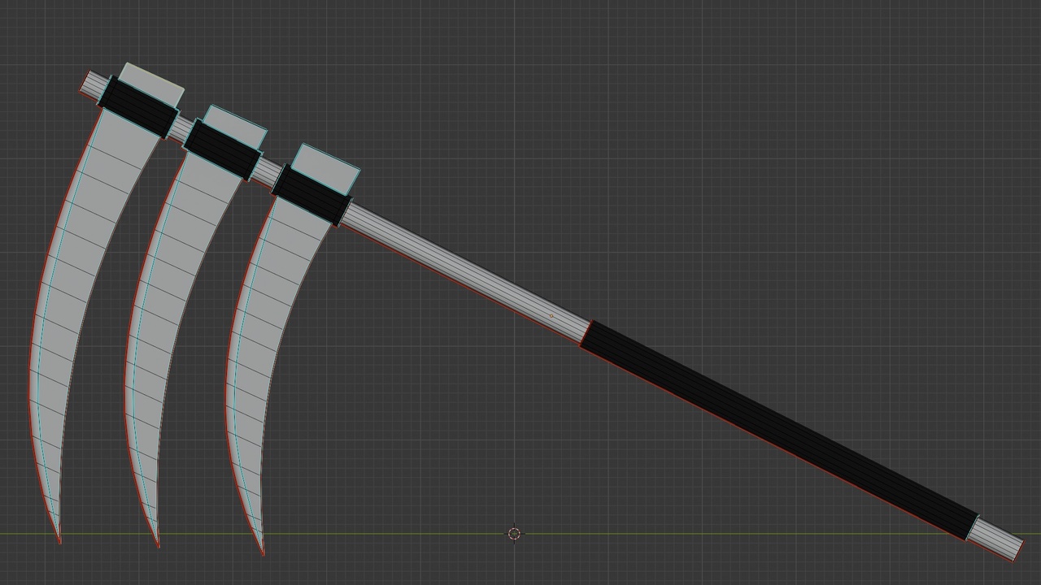Click the 3D cursor crosshair on the horizon line
The height and width of the screenshot is (585, 1041).
tap(514, 534)
